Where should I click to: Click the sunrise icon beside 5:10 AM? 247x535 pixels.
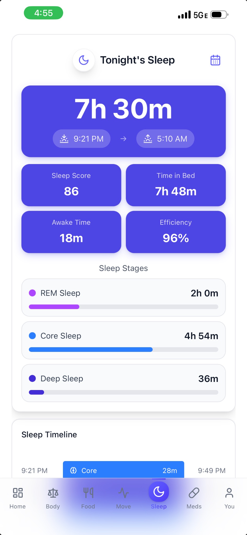pyautogui.click(x=148, y=139)
